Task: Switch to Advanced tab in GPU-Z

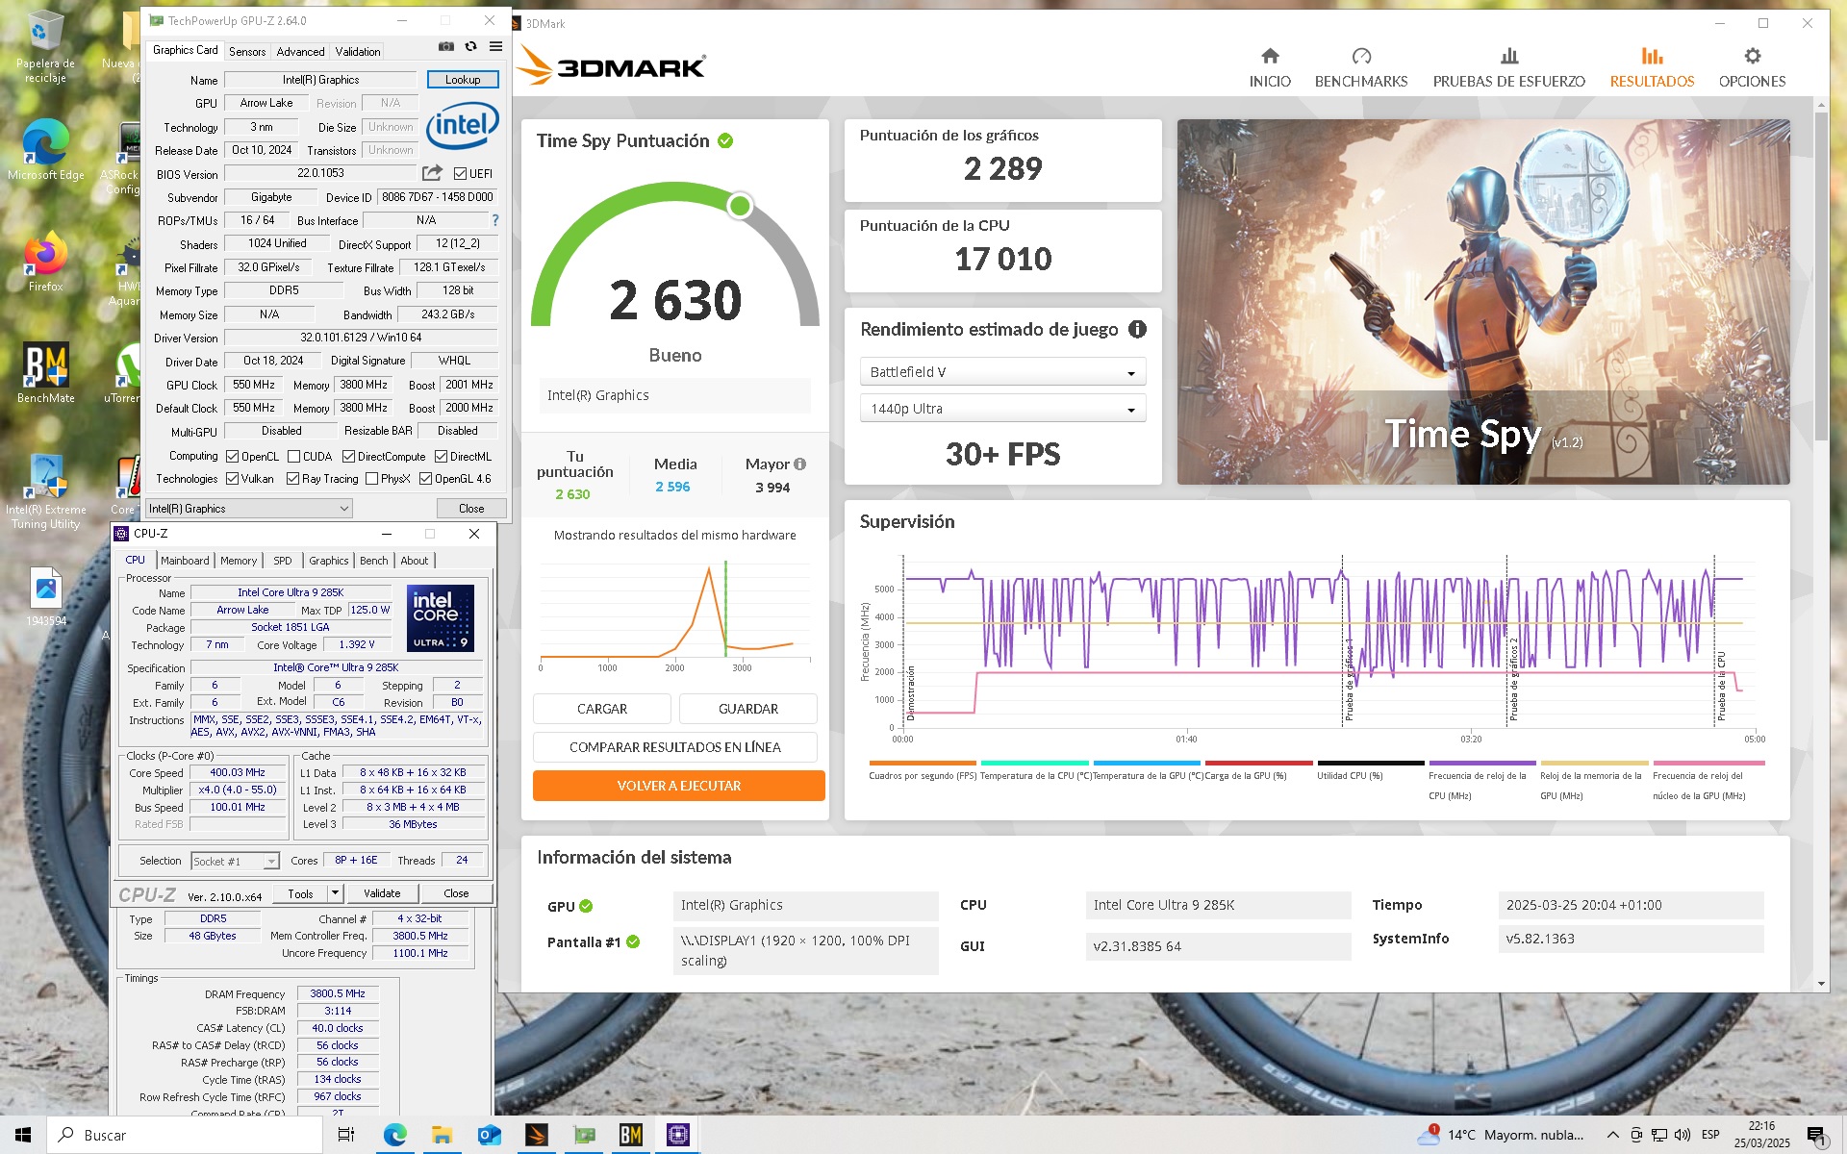Action: 300,52
